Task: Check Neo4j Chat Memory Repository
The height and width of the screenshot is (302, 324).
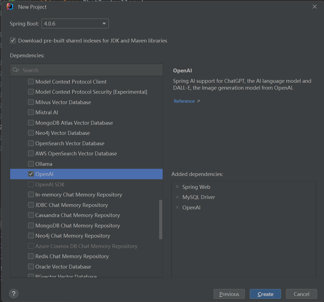Action: click(31, 236)
